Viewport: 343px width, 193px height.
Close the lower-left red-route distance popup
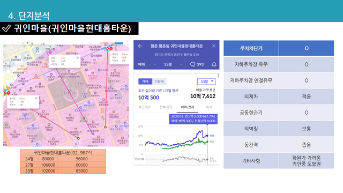coord(36,98)
